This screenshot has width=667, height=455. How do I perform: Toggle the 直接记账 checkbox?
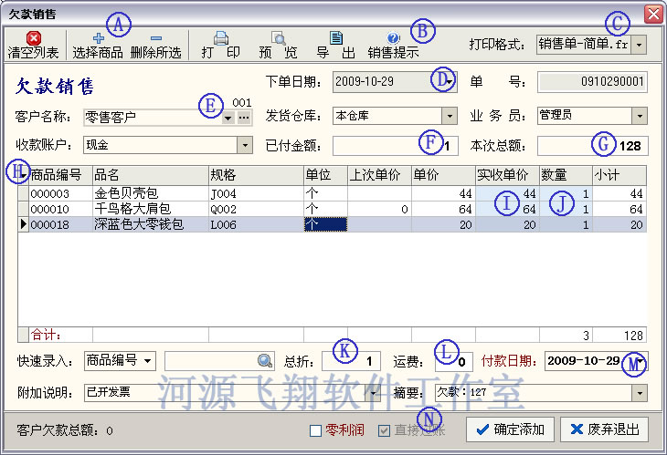click(384, 430)
